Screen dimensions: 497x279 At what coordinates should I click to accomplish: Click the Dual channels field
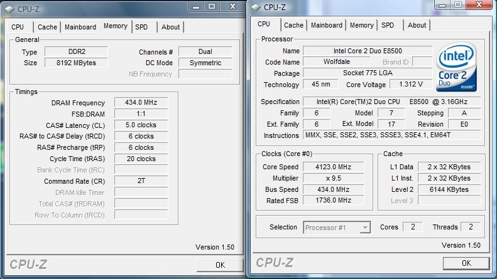pyautogui.click(x=205, y=51)
